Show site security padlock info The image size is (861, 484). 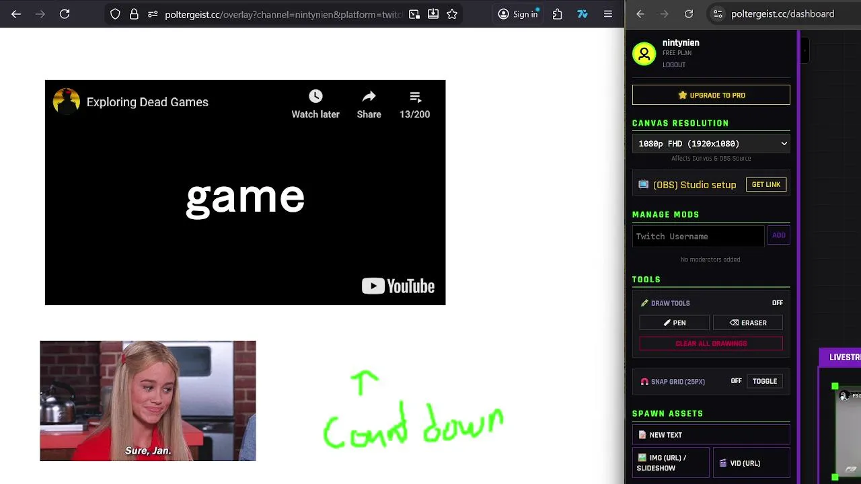point(134,13)
